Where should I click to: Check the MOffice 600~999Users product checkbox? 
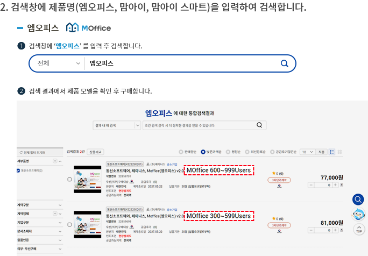[x=69, y=179]
